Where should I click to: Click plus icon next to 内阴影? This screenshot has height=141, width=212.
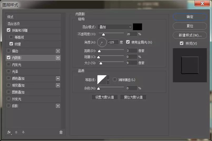tap(58, 58)
